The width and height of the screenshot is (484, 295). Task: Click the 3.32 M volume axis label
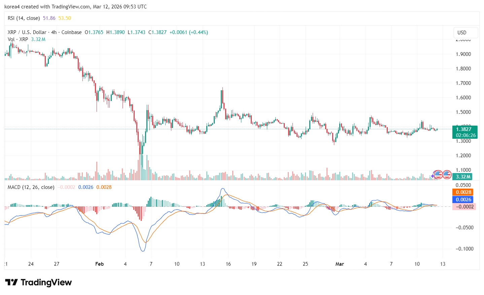[463, 177]
